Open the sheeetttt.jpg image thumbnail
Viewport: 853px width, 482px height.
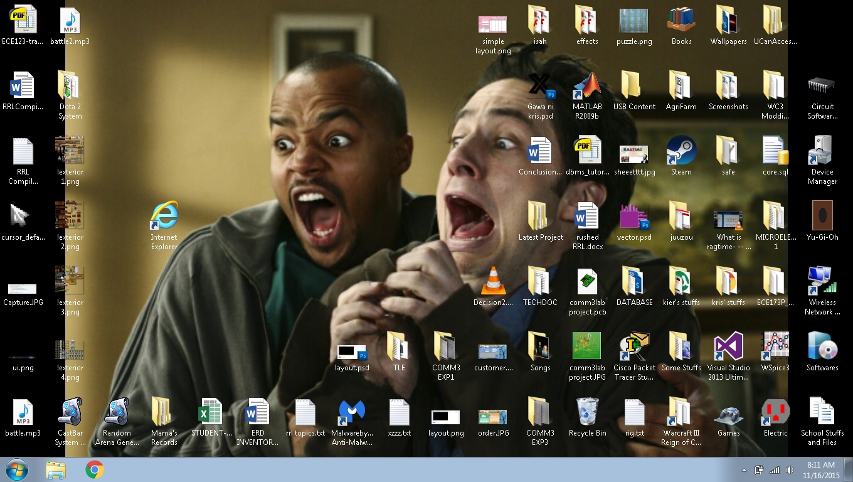pyautogui.click(x=634, y=154)
